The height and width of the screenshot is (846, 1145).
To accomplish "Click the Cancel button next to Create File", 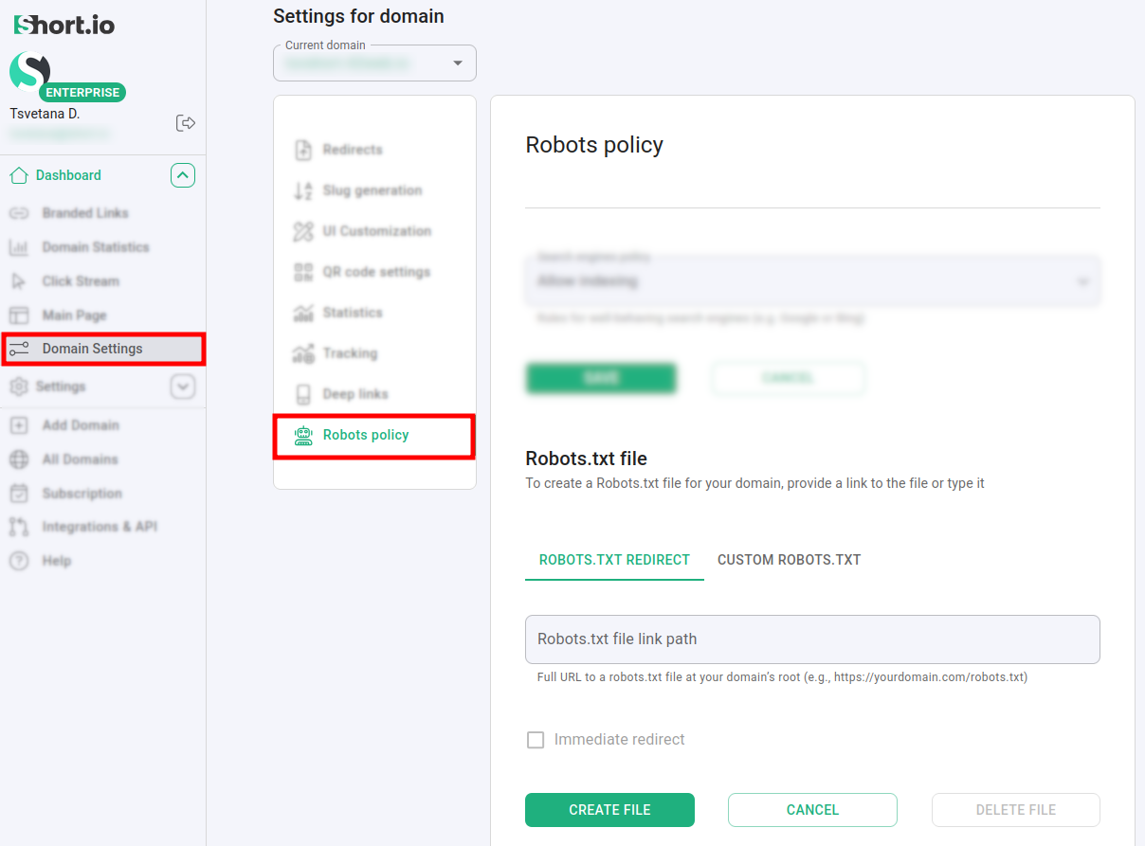I will (x=812, y=810).
